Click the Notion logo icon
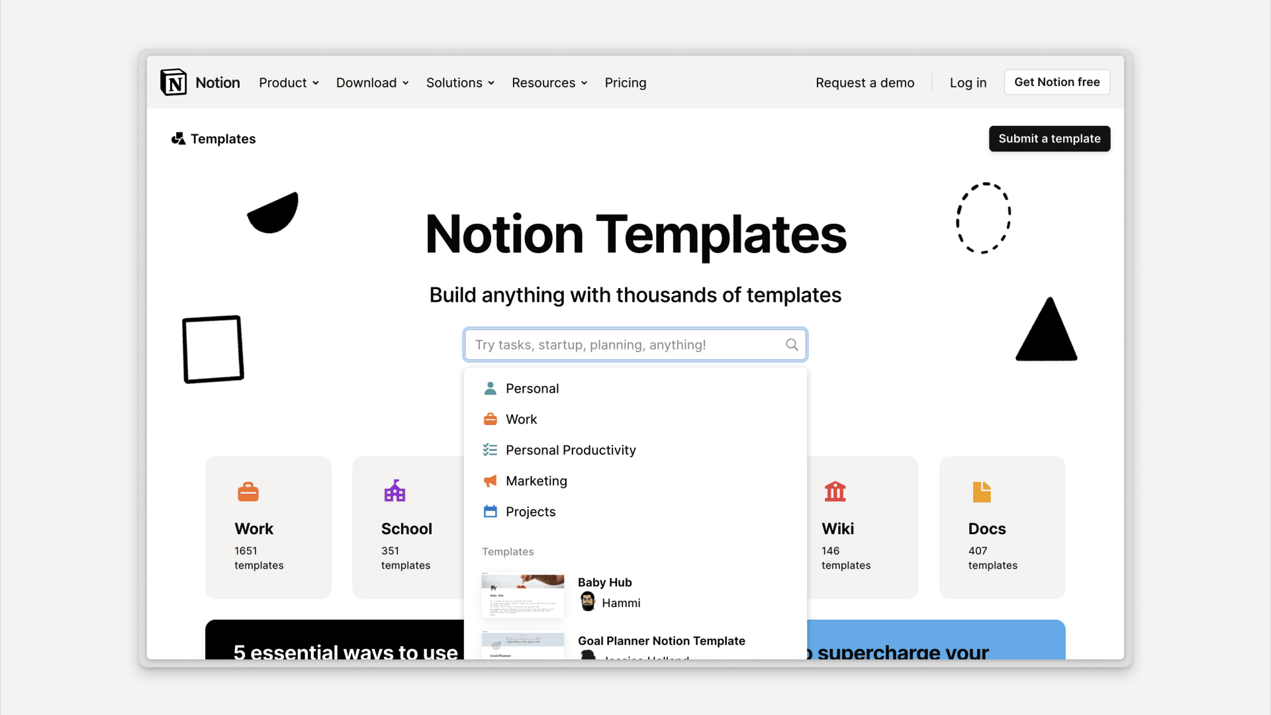This screenshot has width=1271, height=715. (x=173, y=82)
